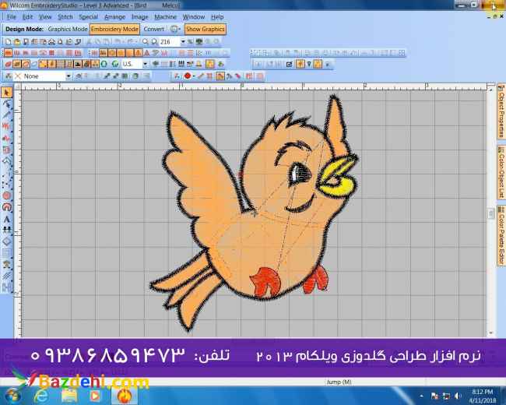Open the Arrange menu
The width and height of the screenshot is (506, 405).
pos(114,16)
